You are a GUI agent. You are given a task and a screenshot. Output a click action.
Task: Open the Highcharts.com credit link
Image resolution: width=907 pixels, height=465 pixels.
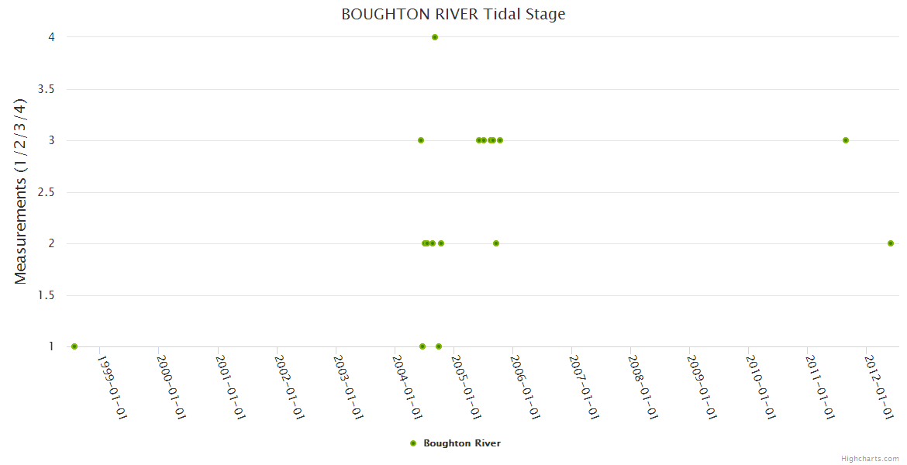(870, 459)
